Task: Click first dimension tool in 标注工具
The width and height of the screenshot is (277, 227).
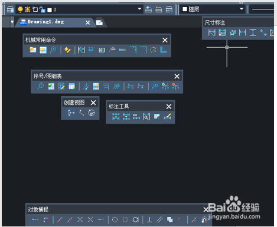Action: coord(116,117)
